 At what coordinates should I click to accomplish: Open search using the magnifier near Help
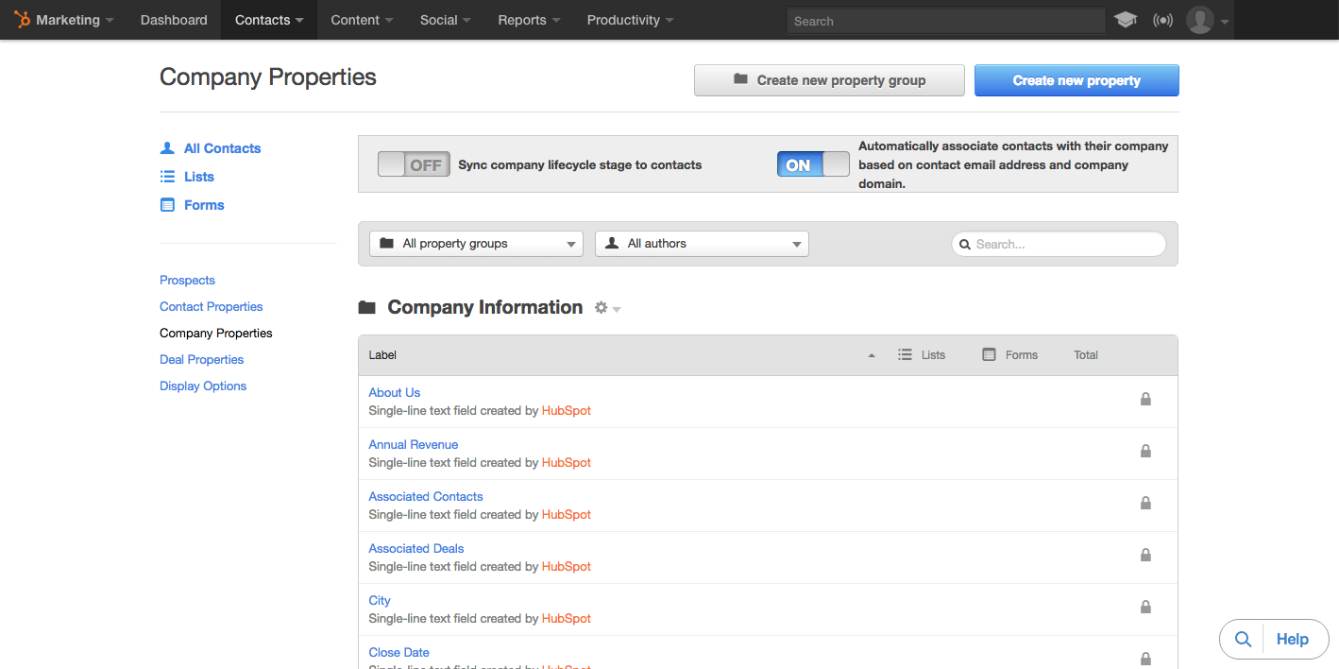click(1242, 639)
